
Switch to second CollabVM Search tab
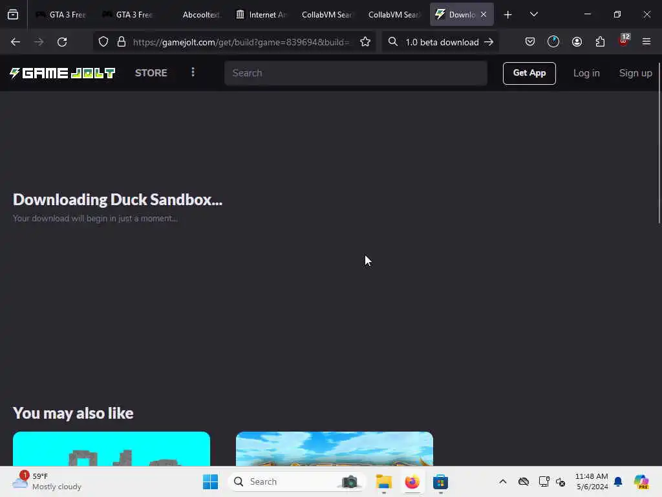[x=394, y=14]
